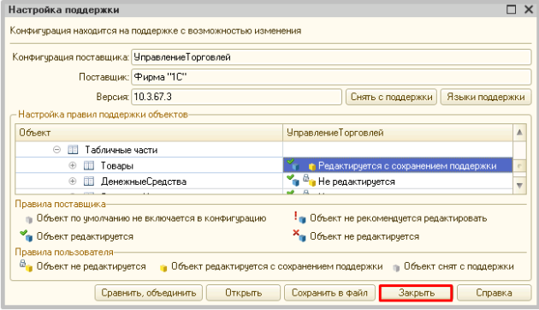Image resolution: width=539 pixels, height=310 pixels.
Task: Collapse the Табличные части tree node
Action: click(57, 150)
